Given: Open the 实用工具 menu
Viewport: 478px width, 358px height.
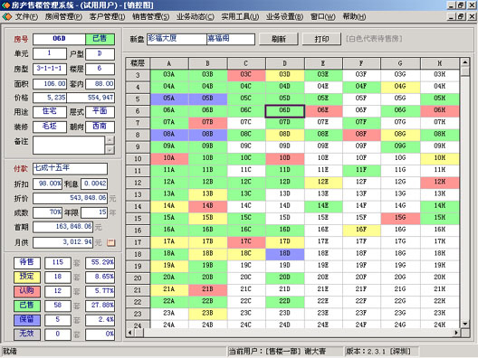Looking at the screenshot, I should [240, 16].
